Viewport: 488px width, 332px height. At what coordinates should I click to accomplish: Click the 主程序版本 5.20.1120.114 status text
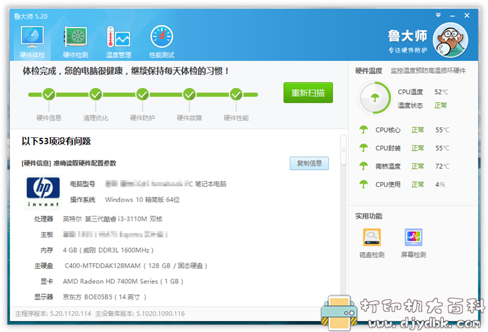coord(53,314)
